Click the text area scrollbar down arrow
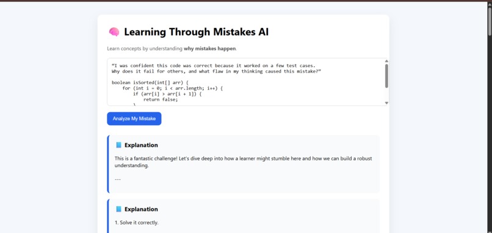Viewport: 492px width, 233px height. point(386,103)
